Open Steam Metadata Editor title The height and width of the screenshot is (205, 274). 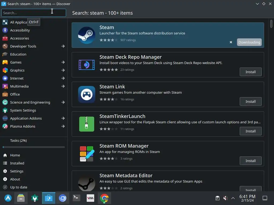126,176
